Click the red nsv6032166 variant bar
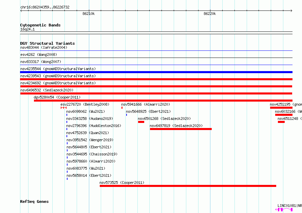 [x=284, y=115]
